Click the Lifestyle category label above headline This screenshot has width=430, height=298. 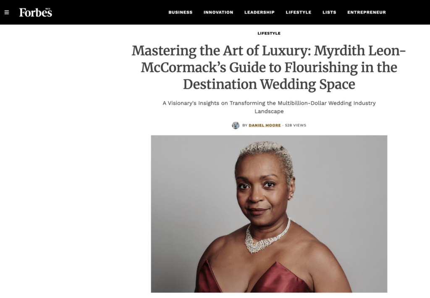point(269,33)
